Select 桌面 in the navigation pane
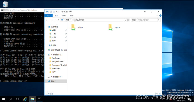The image size is (194, 102). point(54,30)
